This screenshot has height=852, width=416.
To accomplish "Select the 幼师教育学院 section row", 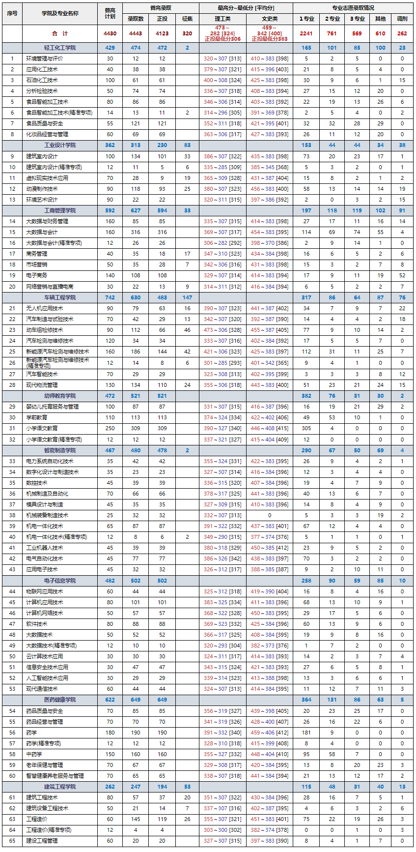I will point(208,396).
